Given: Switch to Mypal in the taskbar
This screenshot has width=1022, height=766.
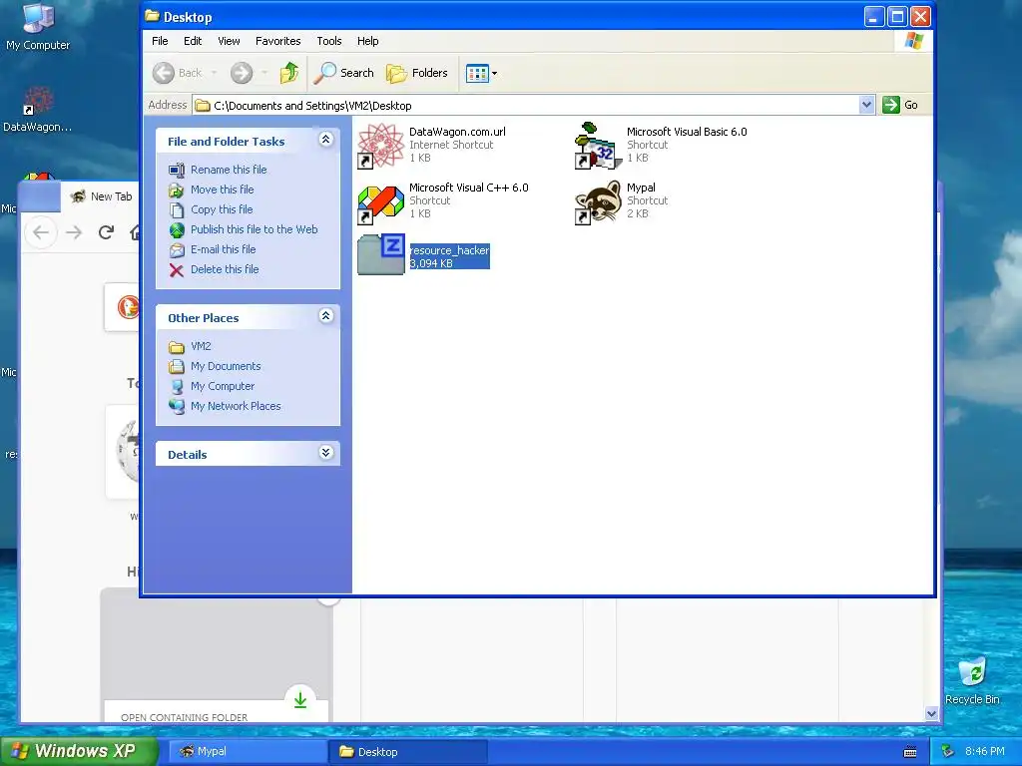Looking at the screenshot, I should tap(248, 752).
